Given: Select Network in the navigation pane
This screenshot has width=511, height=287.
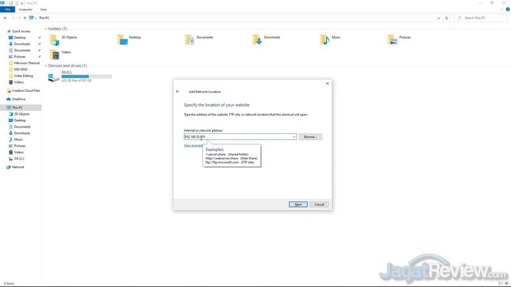Looking at the screenshot, I should [18, 167].
